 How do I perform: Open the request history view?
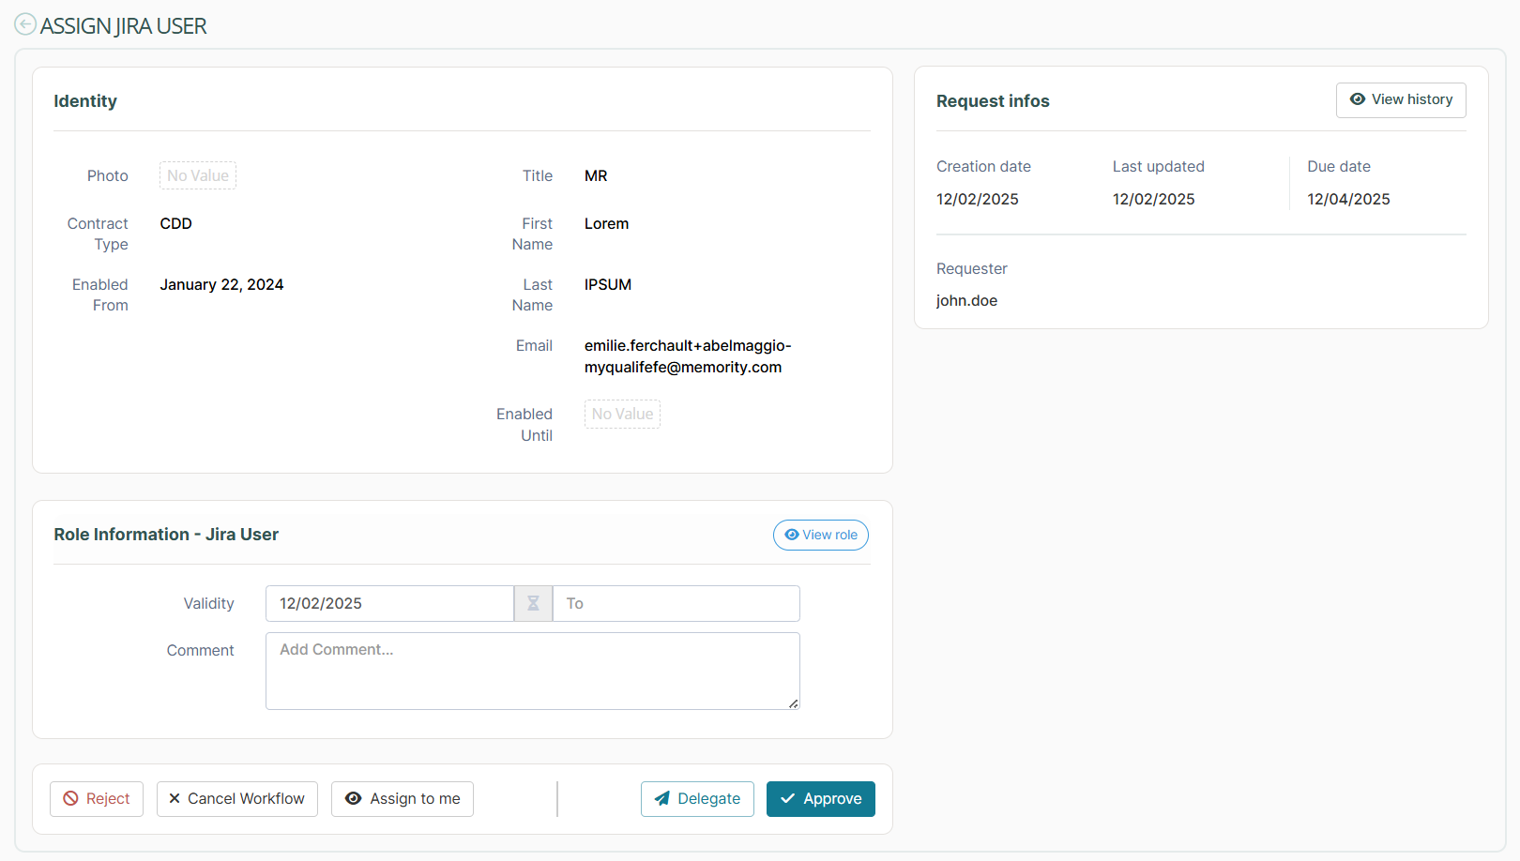click(x=1401, y=99)
